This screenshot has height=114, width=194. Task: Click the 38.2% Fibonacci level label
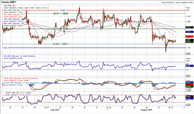pos(60,13)
